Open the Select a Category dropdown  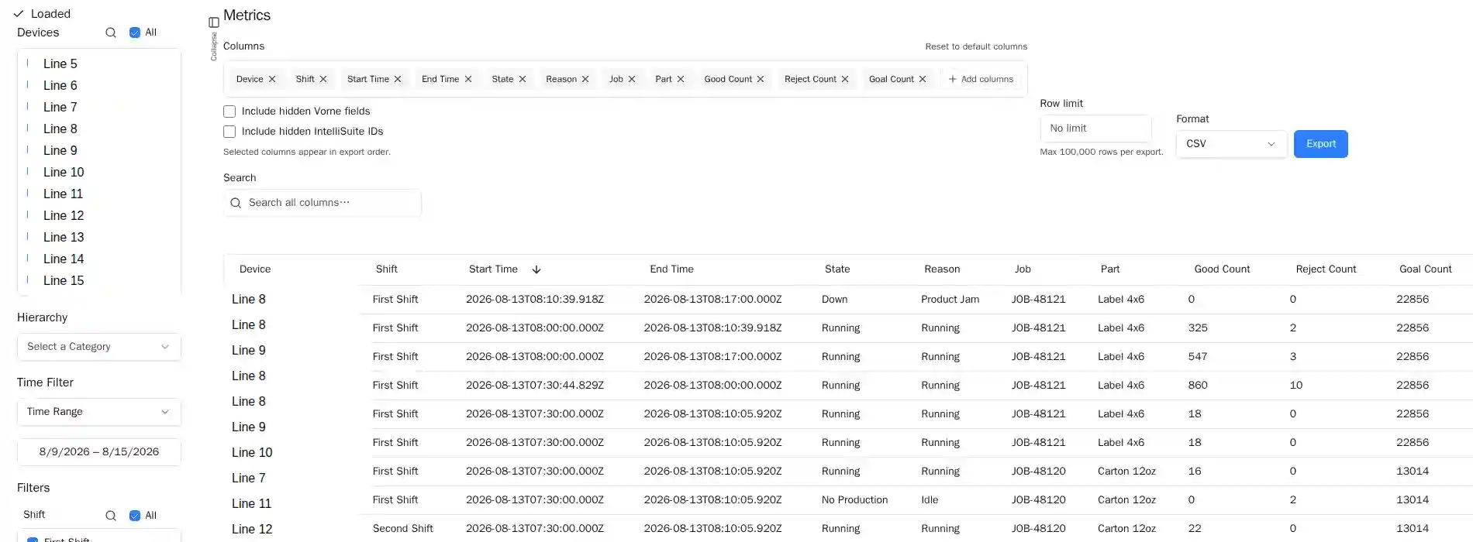(99, 347)
